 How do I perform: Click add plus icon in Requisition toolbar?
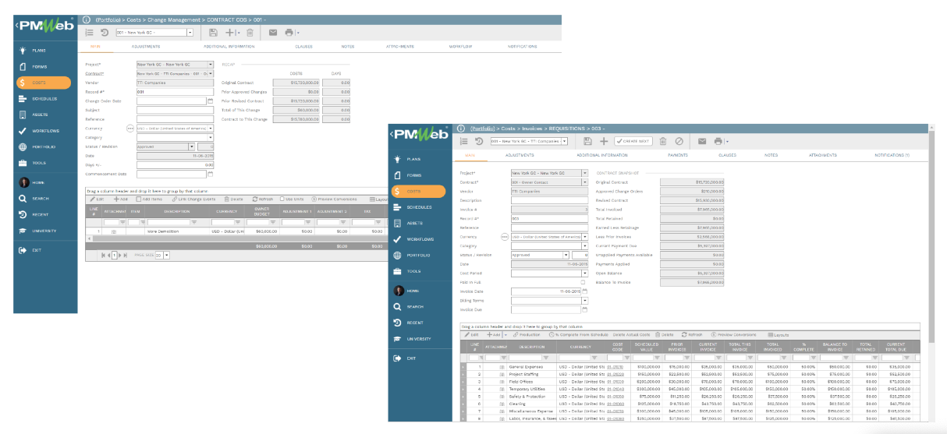click(x=604, y=141)
